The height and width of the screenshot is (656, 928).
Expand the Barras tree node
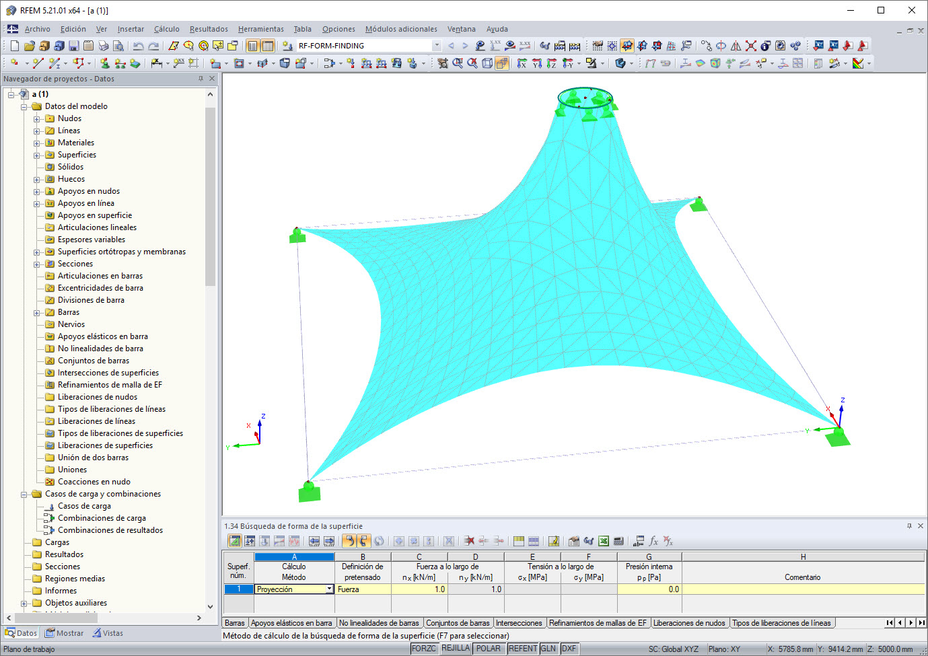[x=38, y=313]
